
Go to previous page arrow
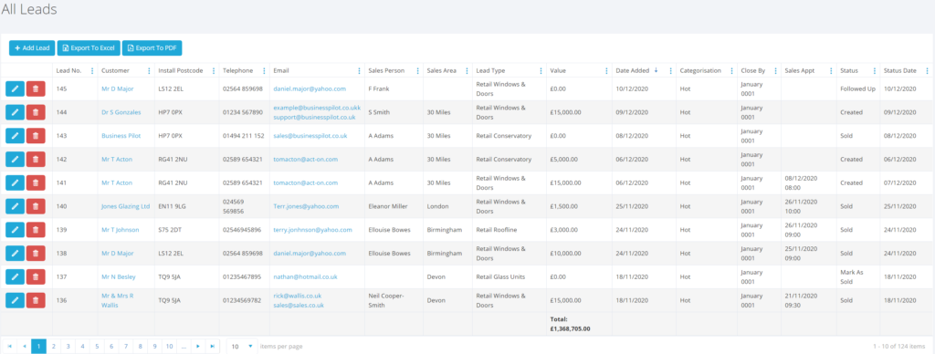(25, 347)
